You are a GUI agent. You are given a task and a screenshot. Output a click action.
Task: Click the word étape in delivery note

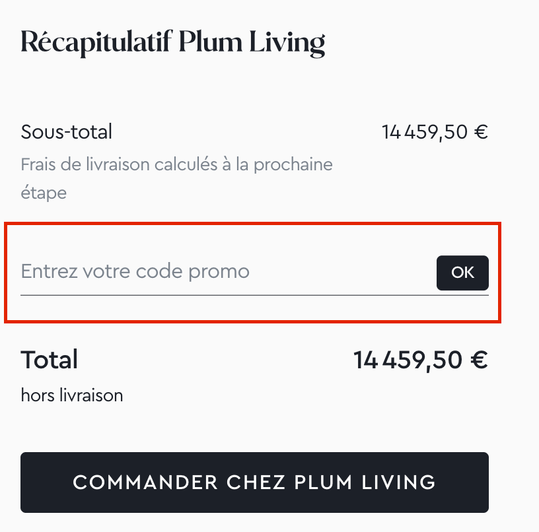(44, 193)
